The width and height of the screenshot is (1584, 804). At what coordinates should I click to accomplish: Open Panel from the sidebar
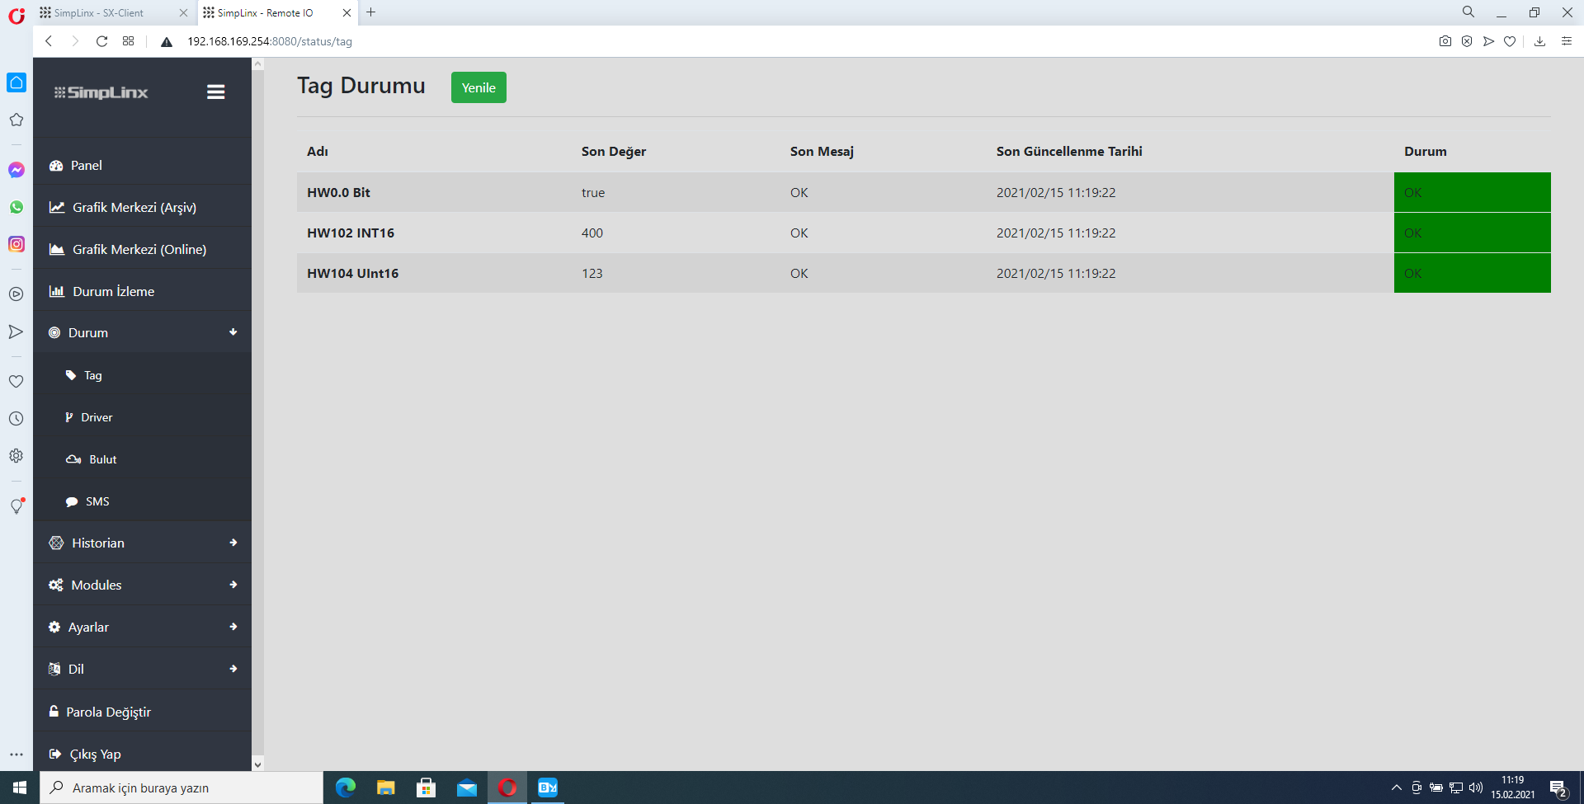[86, 166]
